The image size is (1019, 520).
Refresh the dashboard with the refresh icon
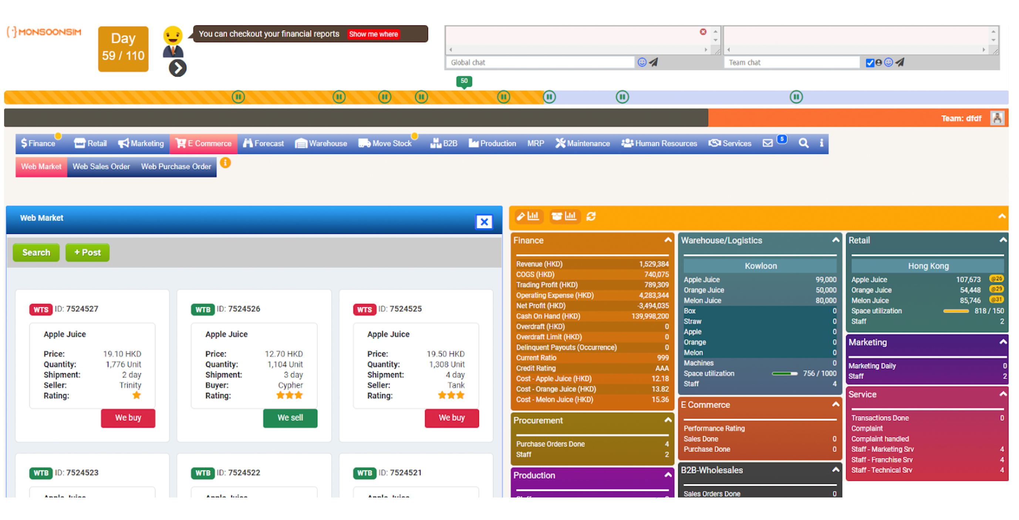(x=591, y=216)
